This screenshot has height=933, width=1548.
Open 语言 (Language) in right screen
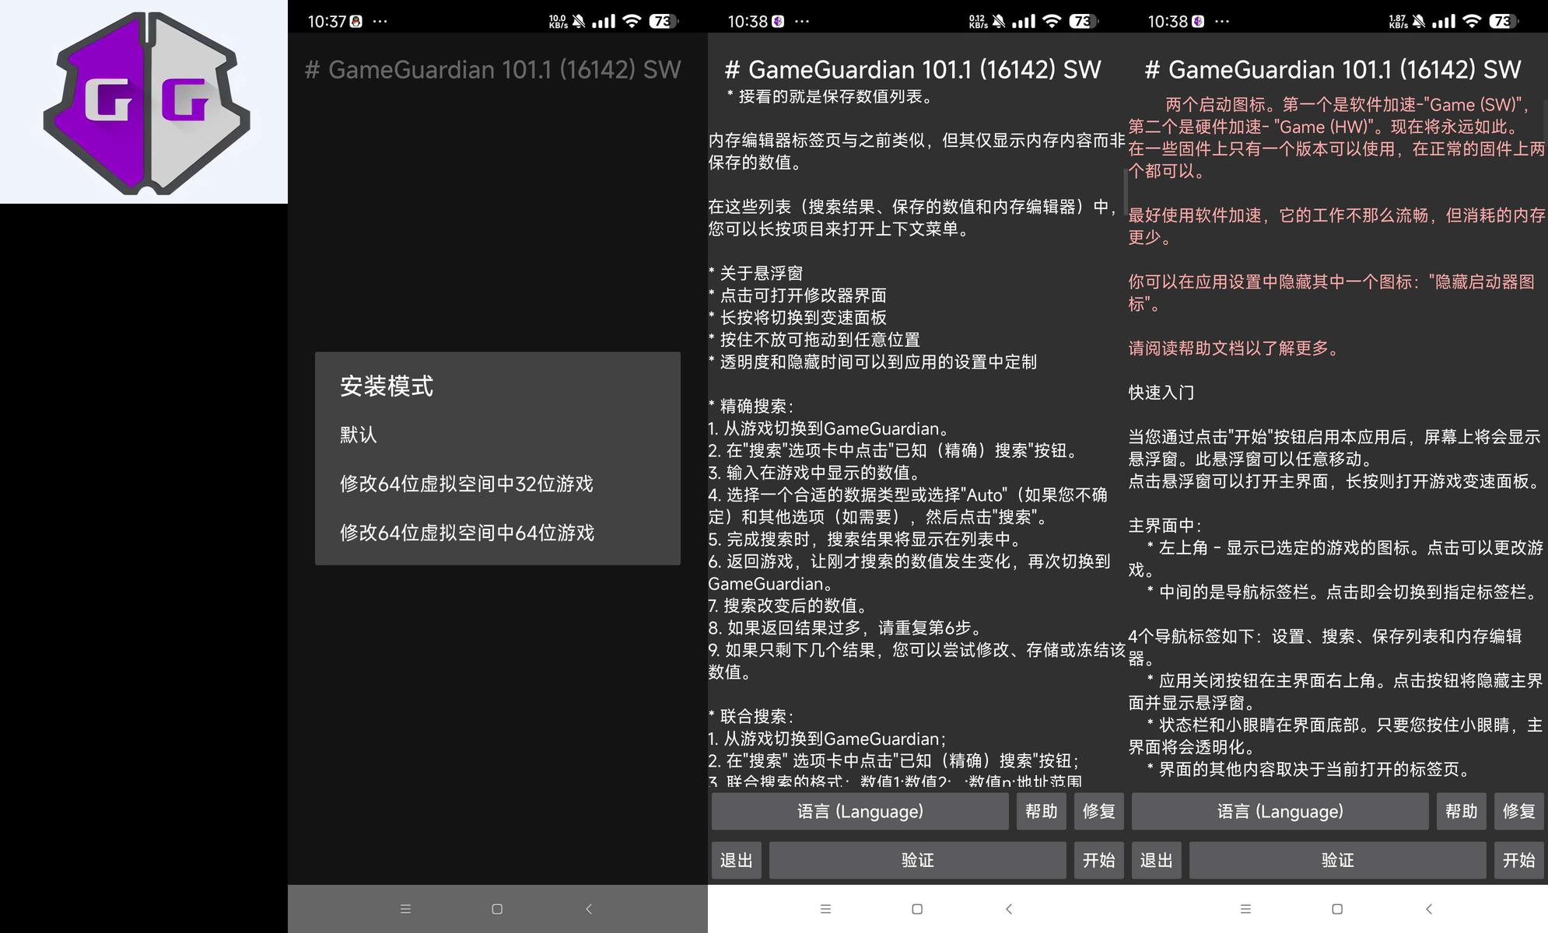tap(1280, 812)
